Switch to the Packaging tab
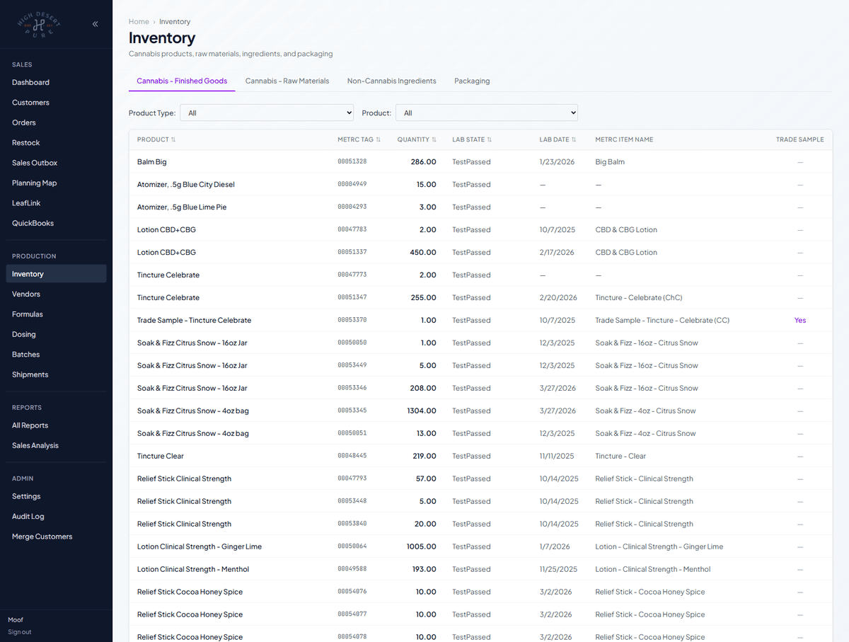Image resolution: width=849 pixels, height=642 pixels. (x=472, y=81)
